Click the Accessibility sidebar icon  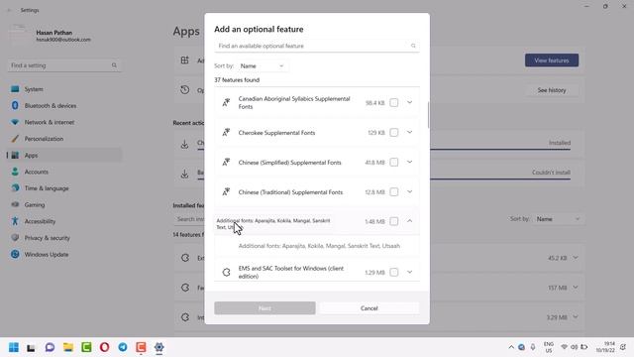point(15,221)
